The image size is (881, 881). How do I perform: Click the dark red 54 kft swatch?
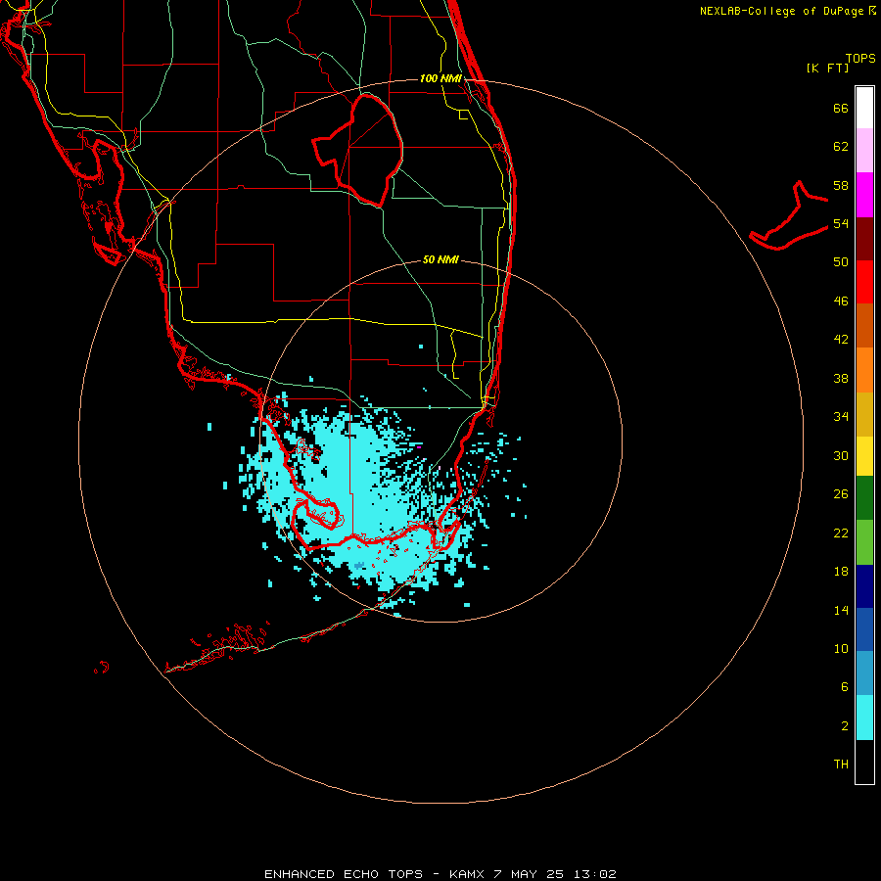pos(864,238)
